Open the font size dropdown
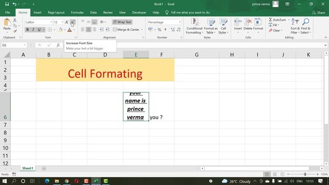 62,22
